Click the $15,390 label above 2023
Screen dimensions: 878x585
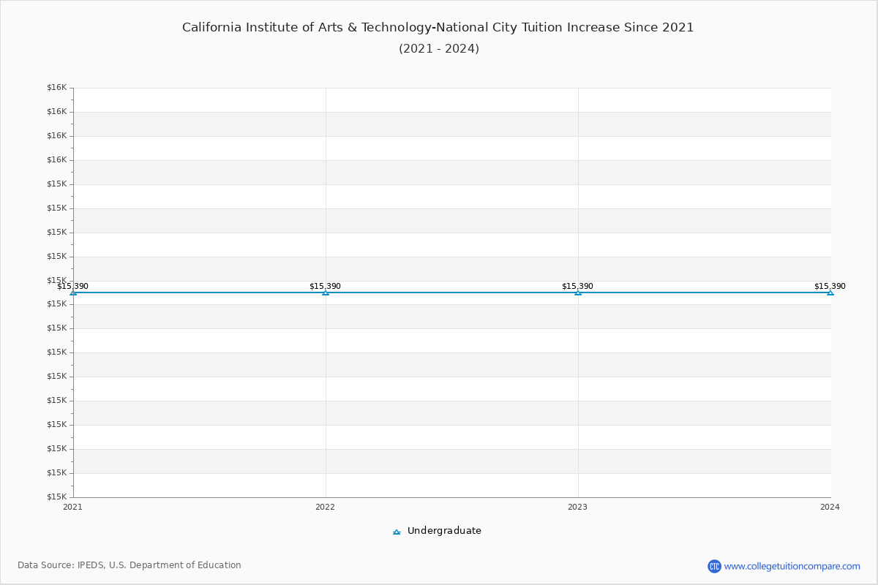(577, 286)
